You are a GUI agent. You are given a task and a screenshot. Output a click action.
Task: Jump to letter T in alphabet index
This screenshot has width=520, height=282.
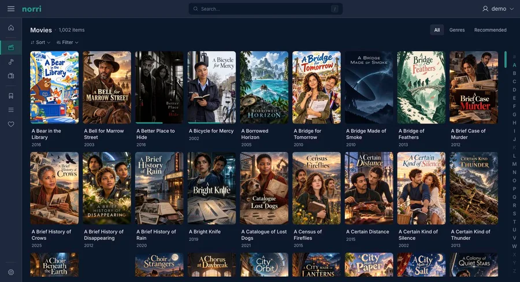(x=514, y=222)
